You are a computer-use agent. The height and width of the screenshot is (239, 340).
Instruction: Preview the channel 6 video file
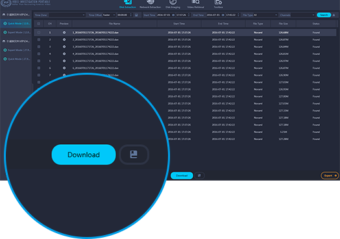point(64,68)
